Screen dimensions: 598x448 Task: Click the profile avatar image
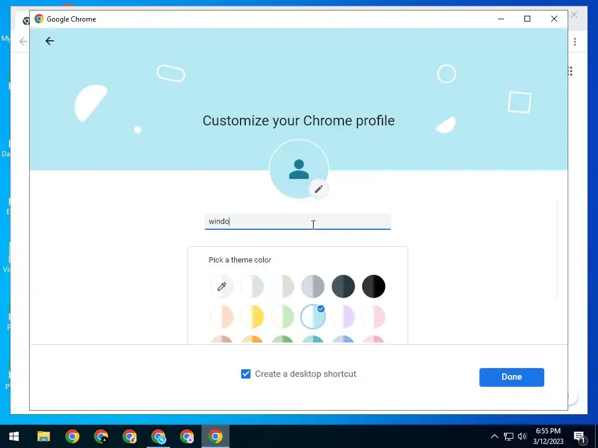(x=299, y=169)
